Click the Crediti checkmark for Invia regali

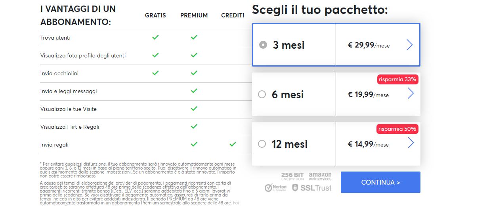(x=233, y=144)
